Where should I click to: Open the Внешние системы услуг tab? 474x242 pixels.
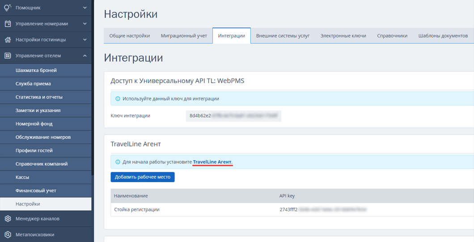click(283, 36)
